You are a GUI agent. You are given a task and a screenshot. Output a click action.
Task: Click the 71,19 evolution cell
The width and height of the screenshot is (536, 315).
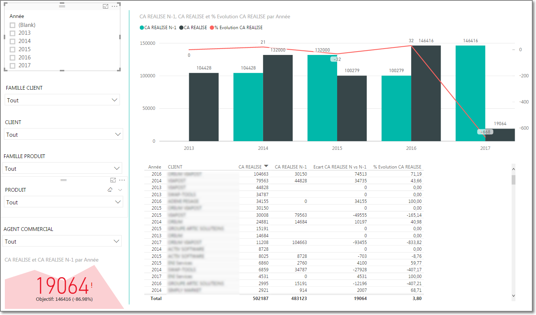pos(416,174)
